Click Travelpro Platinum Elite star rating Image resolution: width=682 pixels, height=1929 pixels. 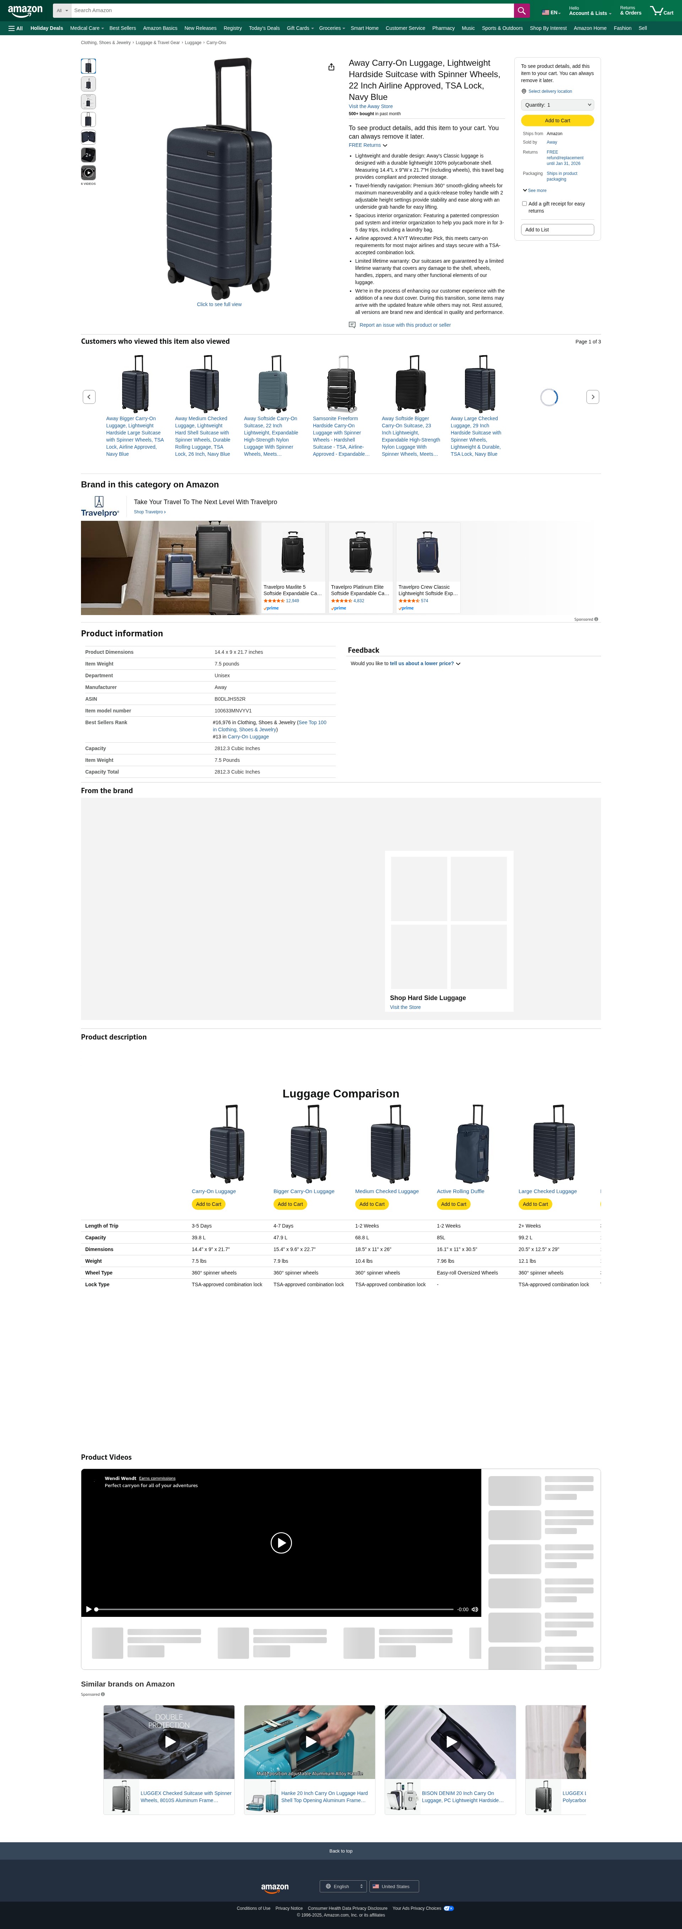pyautogui.click(x=341, y=600)
